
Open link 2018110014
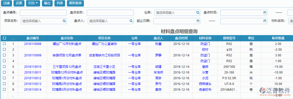[33, 89]
